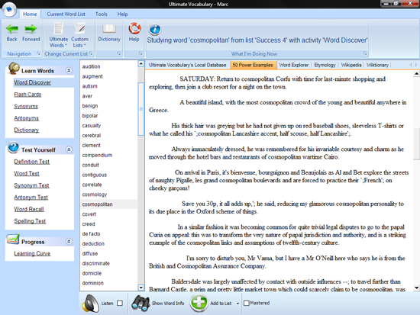Start the Spelling Test link
The image size is (420, 315).
[30, 221]
